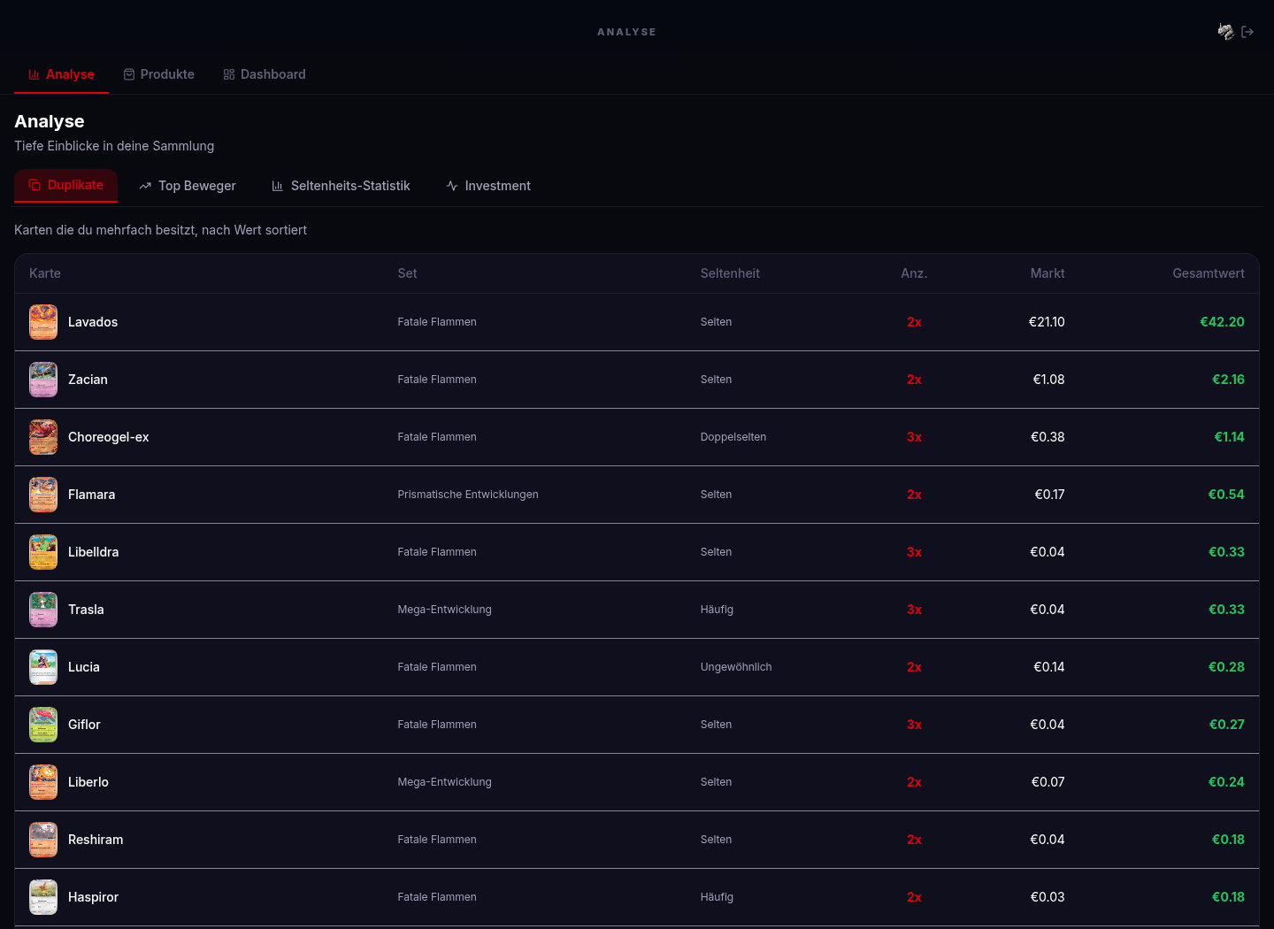The width and height of the screenshot is (1274, 929).
Task: Click the €21.10 market price
Action: pos(1047,322)
